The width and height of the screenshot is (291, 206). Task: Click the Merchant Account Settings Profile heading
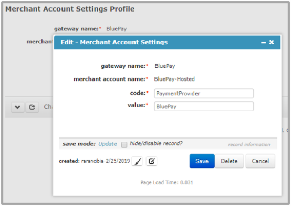click(x=70, y=9)
